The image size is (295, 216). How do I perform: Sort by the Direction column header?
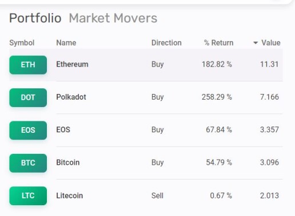[166, 43]
